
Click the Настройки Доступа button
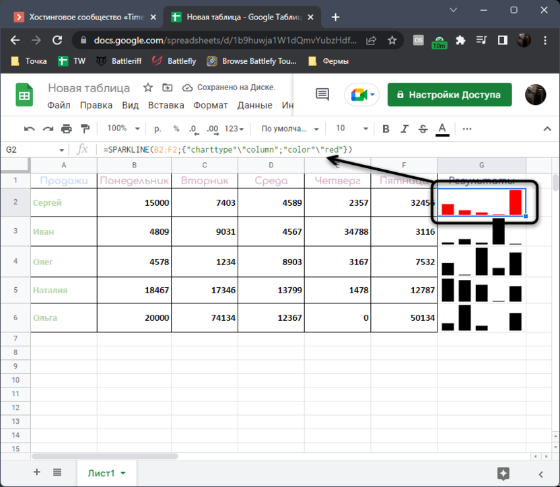(x=449, y=95)
